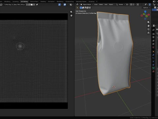Select the tweak select tool icon
The height and width of the screenshot is (119, 158).
(x=77, y=8)
